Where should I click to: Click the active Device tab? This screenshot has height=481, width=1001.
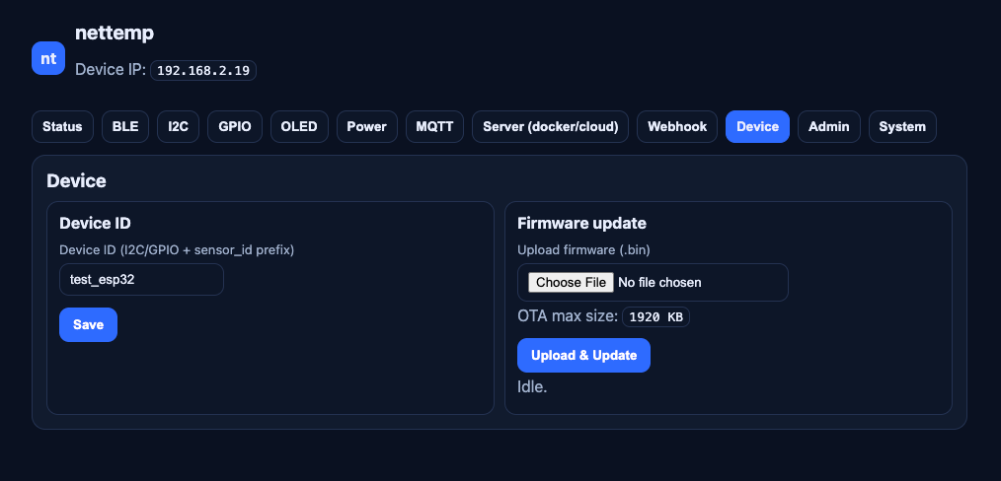pos(757,127)
